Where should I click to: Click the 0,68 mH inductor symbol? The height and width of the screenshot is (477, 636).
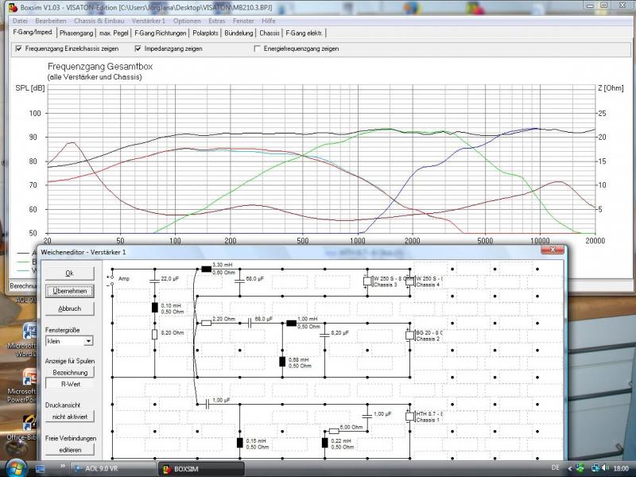(x=282, y=362)
